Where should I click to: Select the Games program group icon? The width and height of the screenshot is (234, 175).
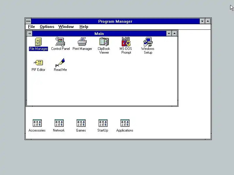(81, 123)
